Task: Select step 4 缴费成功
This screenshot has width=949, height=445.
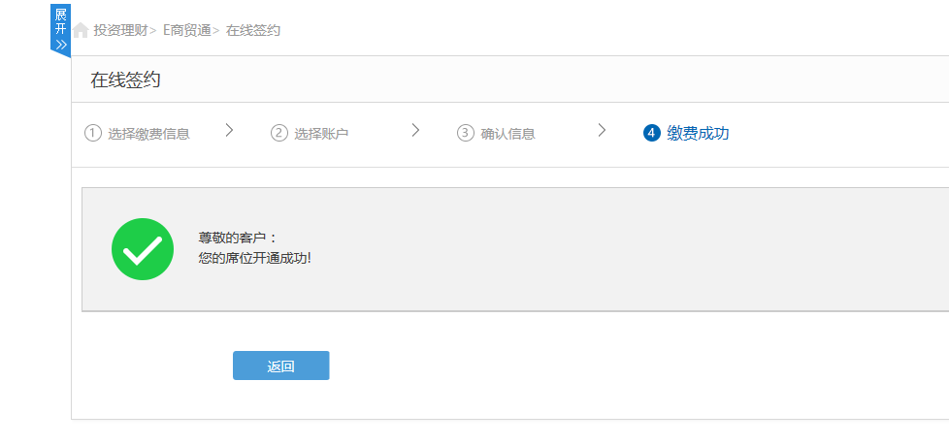Action: (698, 133)
